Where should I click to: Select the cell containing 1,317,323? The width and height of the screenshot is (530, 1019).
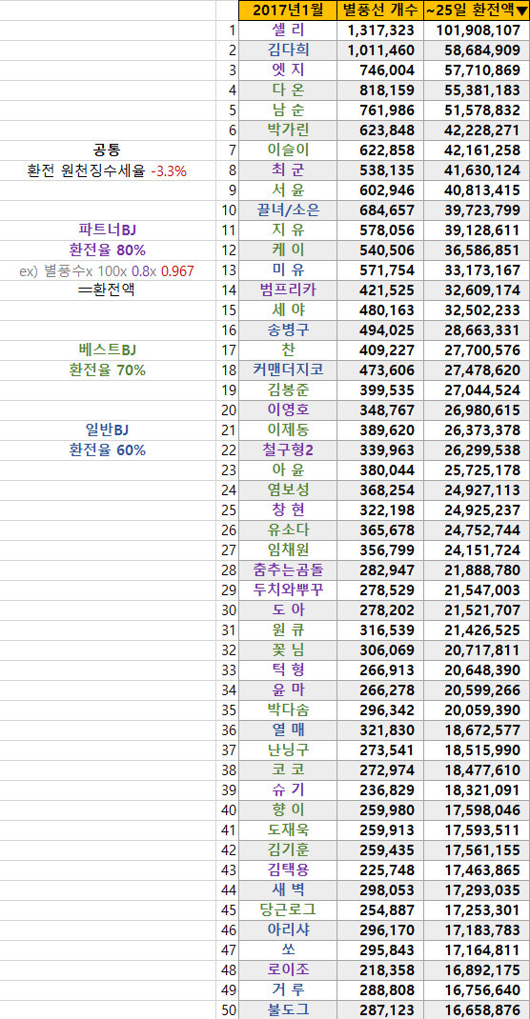tap(380, 30)
